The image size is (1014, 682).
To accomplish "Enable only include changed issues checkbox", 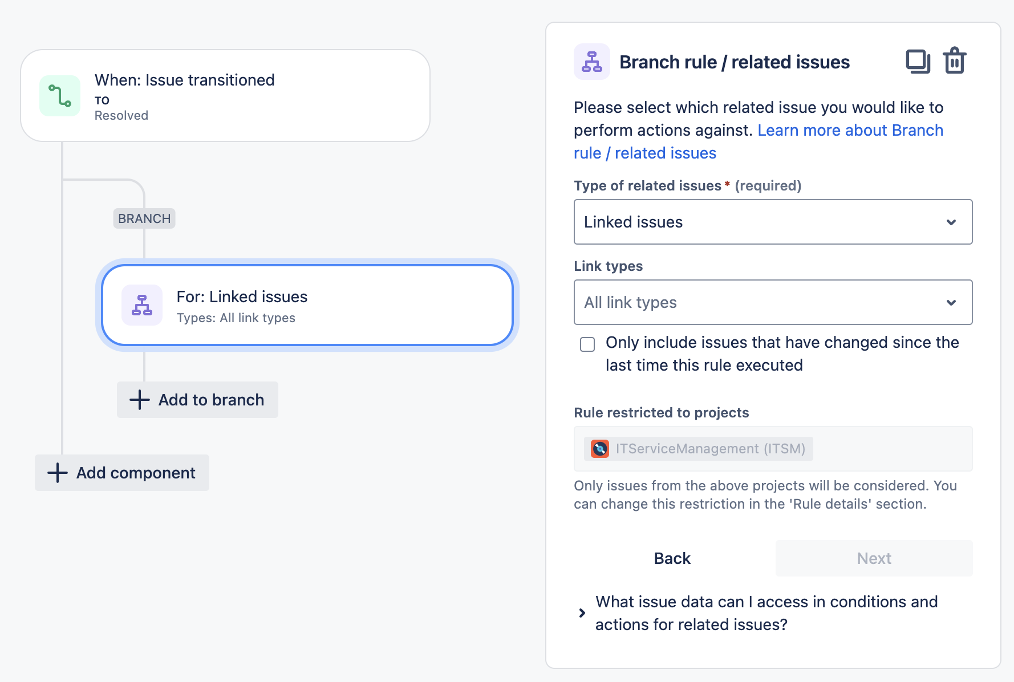I will [587, 344].
